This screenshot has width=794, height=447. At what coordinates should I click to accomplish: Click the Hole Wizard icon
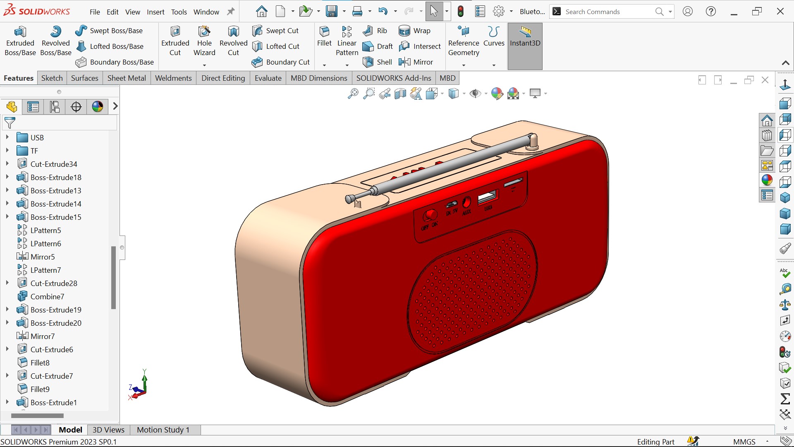[204, 41]
